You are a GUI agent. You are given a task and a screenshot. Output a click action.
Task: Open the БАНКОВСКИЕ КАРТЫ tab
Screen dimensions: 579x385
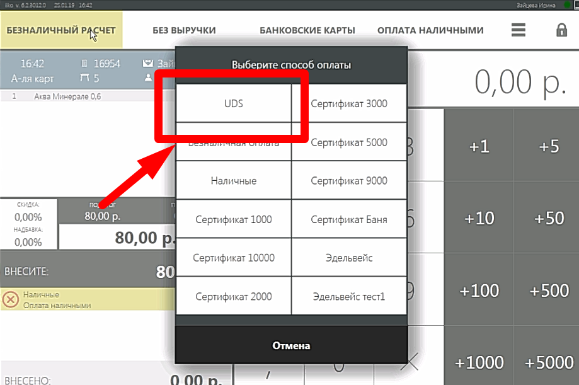point(307,29)
